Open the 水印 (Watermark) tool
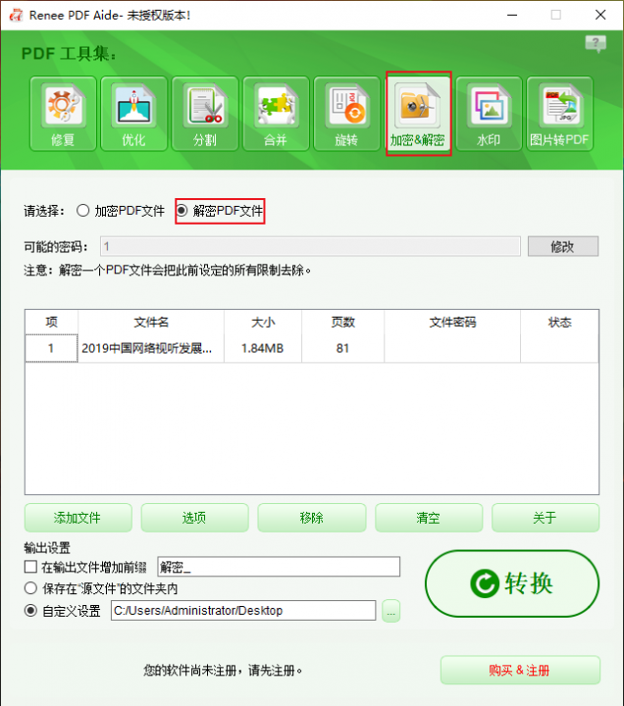Screen dimensions: 624x706 coord(489,114)
